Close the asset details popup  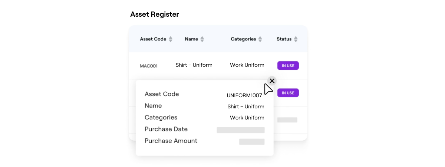(x=272, y=81)
